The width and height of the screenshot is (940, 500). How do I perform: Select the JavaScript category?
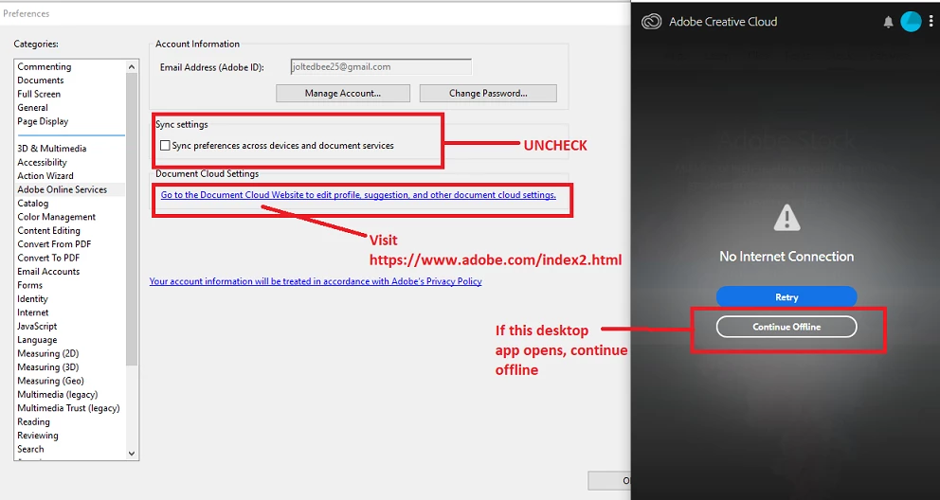click(x=37, y=327)
